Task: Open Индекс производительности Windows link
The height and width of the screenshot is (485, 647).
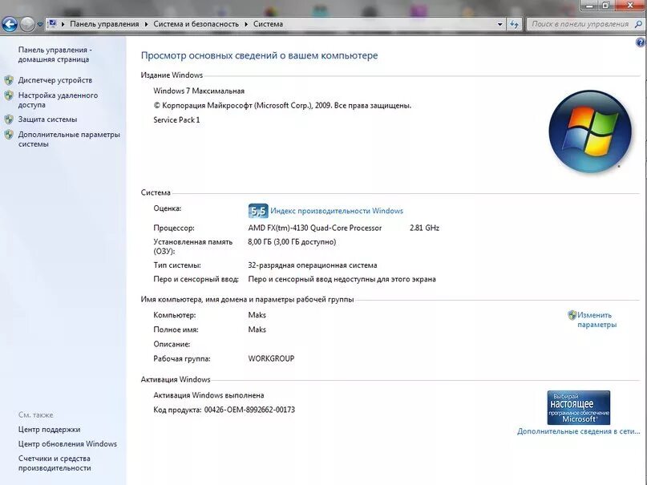Action: (337, 211)
